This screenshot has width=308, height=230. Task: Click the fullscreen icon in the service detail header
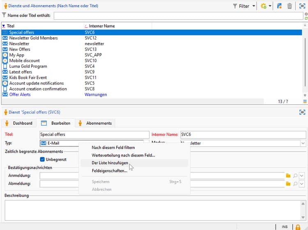pos(302,112)
